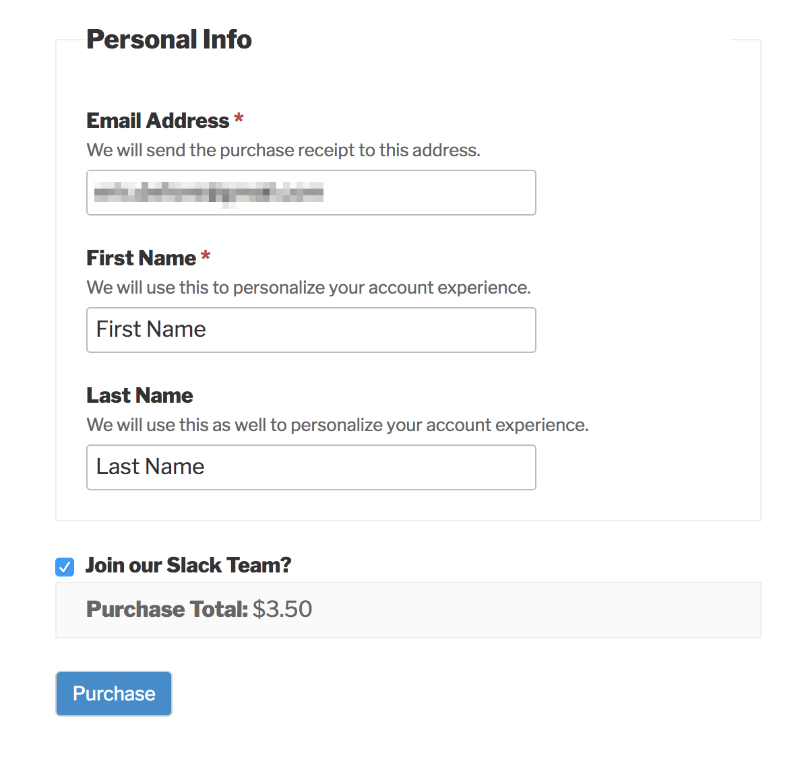This screenshot has height=757, width=806.
Task: Click the purchase receipt description text
Action: (x=283, y=150)
